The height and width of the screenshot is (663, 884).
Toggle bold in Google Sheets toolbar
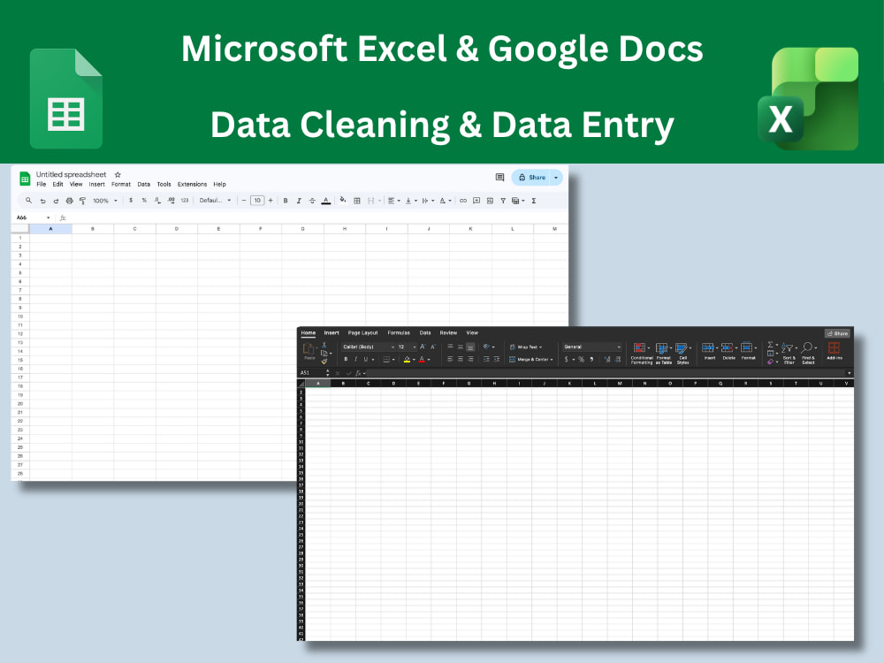pos(286,201)
